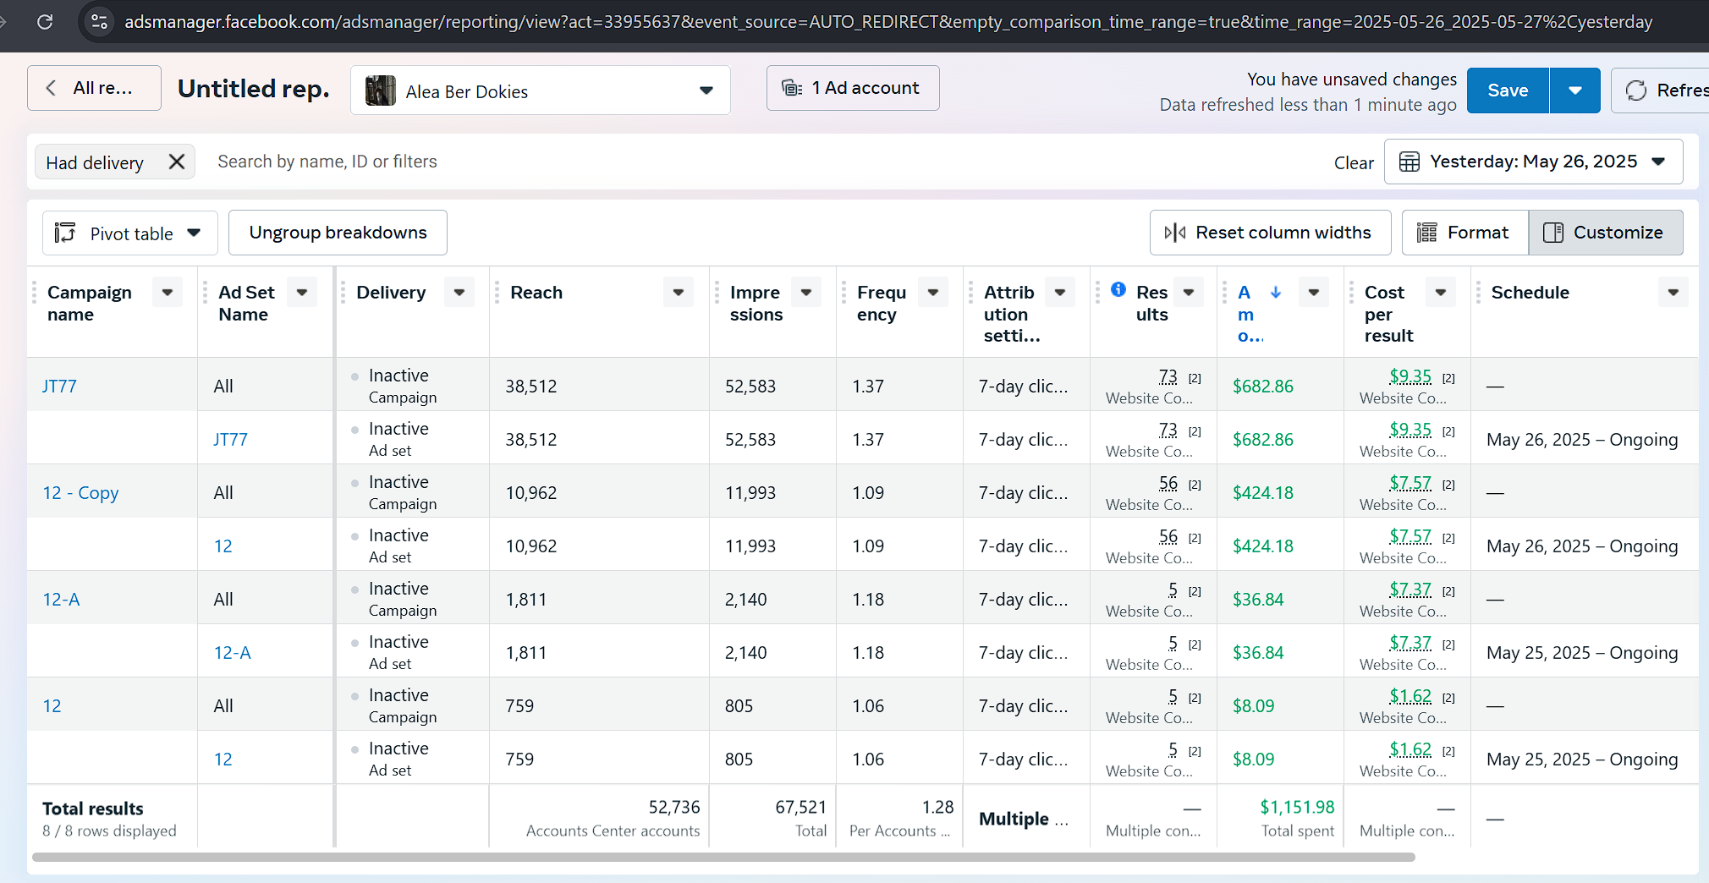Viewport: 1709px width, 883px height.
Task: Click the horizontal scrollbar below the table
Action: (723, 857)
